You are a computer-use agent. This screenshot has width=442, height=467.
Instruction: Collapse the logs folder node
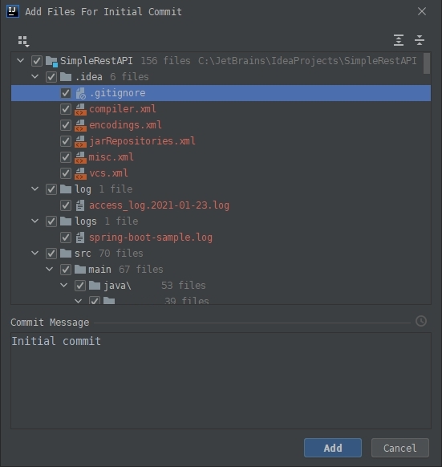[x=34, y=221]
